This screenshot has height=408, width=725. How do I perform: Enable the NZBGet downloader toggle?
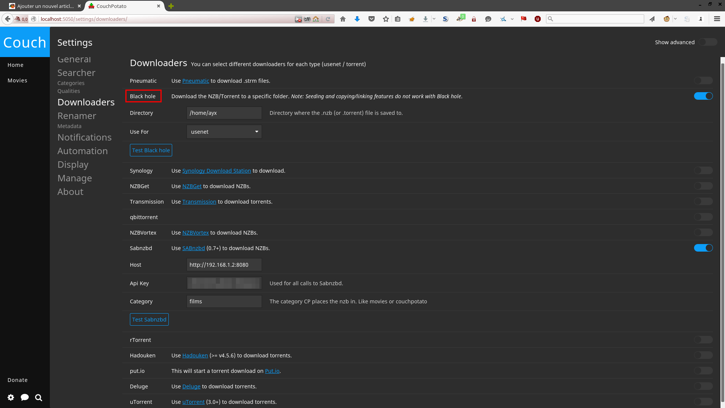pos(703,186)
